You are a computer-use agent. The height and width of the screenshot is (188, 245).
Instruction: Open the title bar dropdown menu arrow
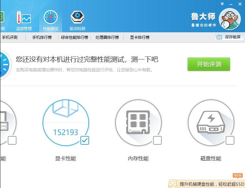[222, 4]
